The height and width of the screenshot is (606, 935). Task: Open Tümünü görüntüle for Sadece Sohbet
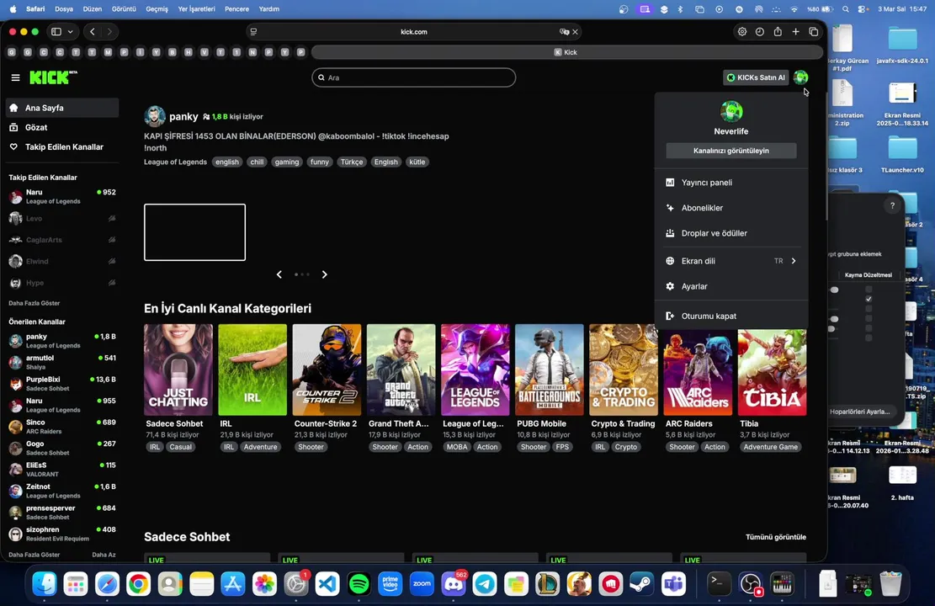(x=776, y=537)
